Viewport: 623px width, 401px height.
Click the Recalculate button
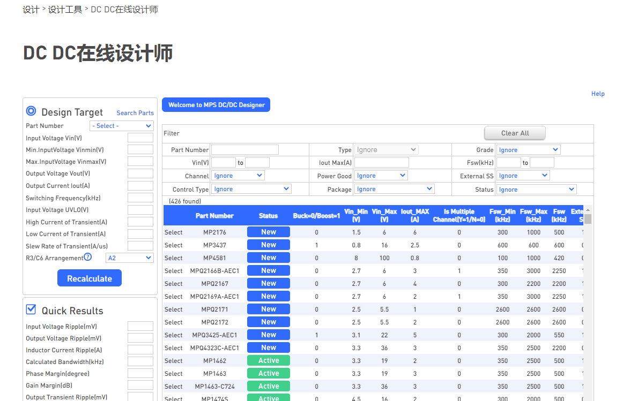tap(90, 278)
